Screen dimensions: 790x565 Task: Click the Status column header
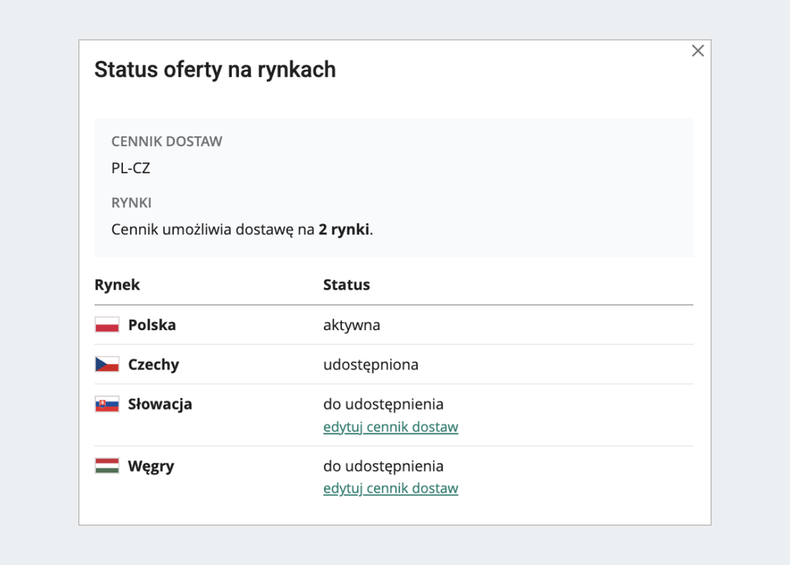(x=346, y=285)
